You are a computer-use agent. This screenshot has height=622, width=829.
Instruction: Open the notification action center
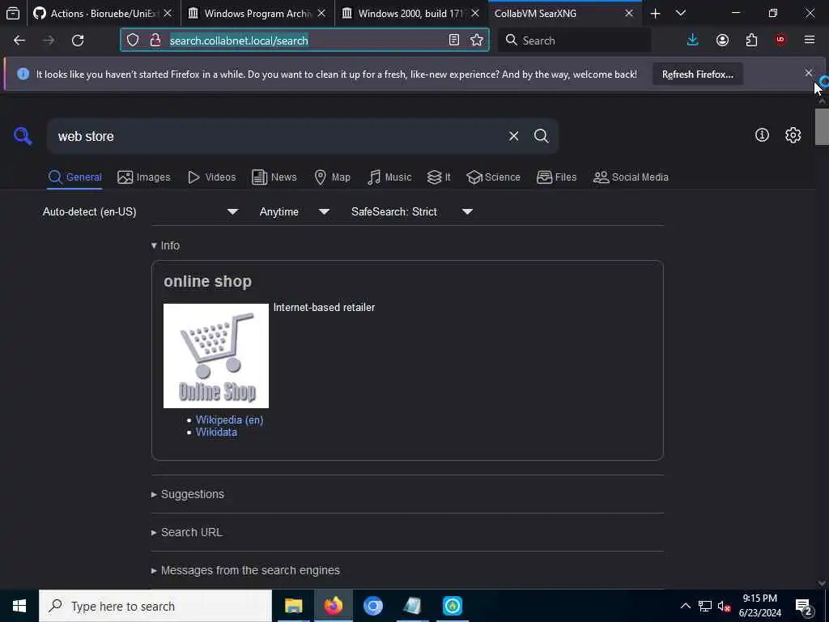tap(804, 607)
